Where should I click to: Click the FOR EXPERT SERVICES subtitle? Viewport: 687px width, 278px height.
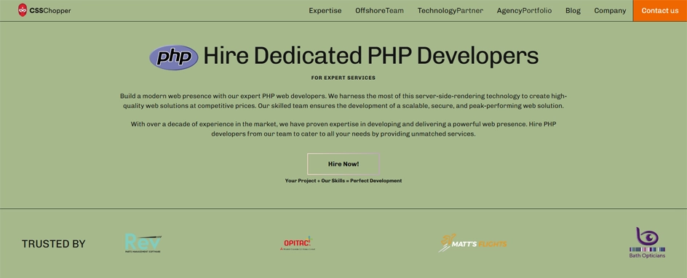[x=343, y=78]
